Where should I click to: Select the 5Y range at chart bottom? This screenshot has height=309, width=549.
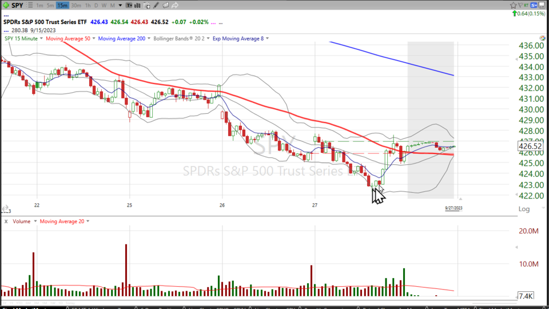click(4, 303)
